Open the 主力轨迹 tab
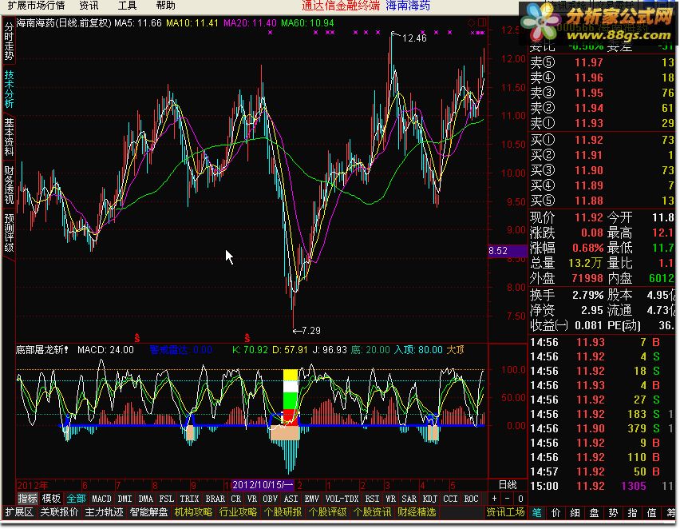Image resolution: width=680 pixels, height=529 pixels. 104,512
